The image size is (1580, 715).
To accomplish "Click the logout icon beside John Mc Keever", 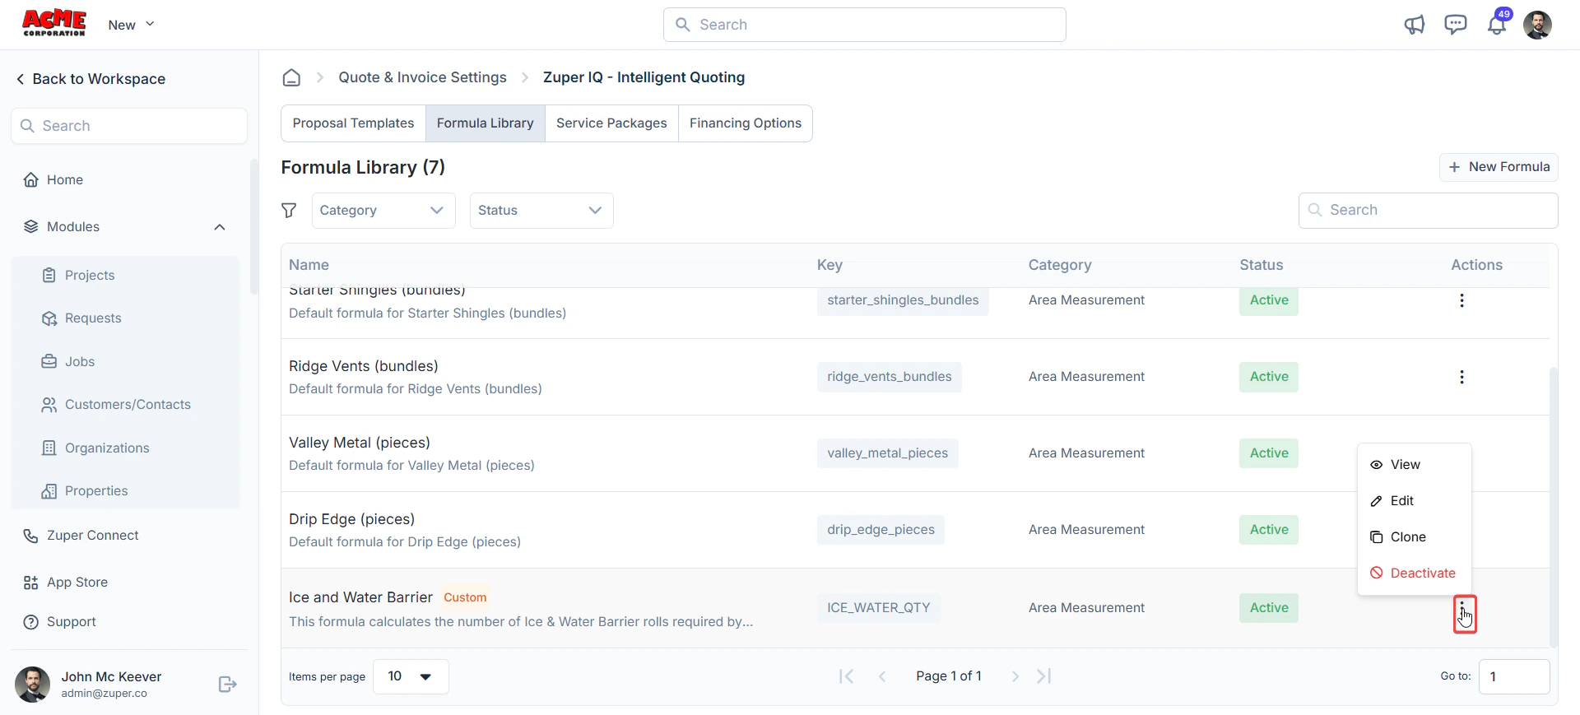I will click(228, 685).
